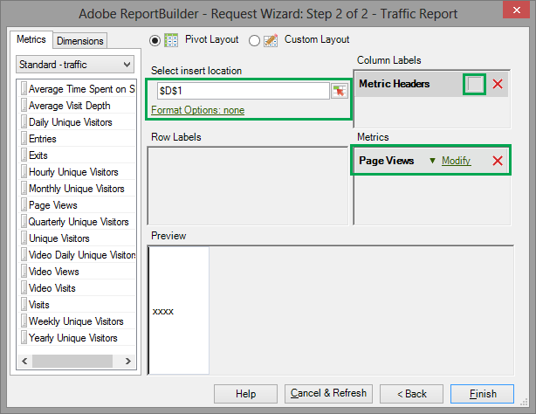Click the Help button

click(x=245, y=393)
